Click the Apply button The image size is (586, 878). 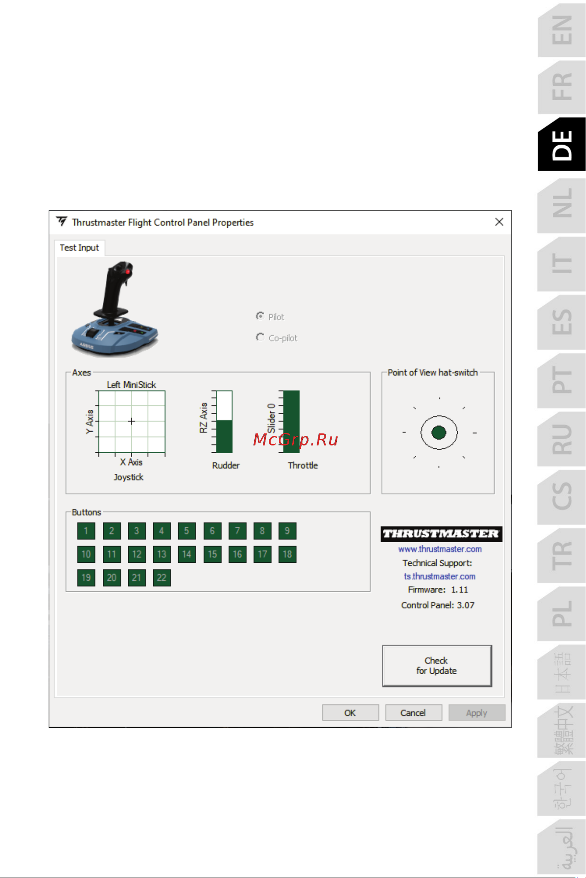point(477,712)
